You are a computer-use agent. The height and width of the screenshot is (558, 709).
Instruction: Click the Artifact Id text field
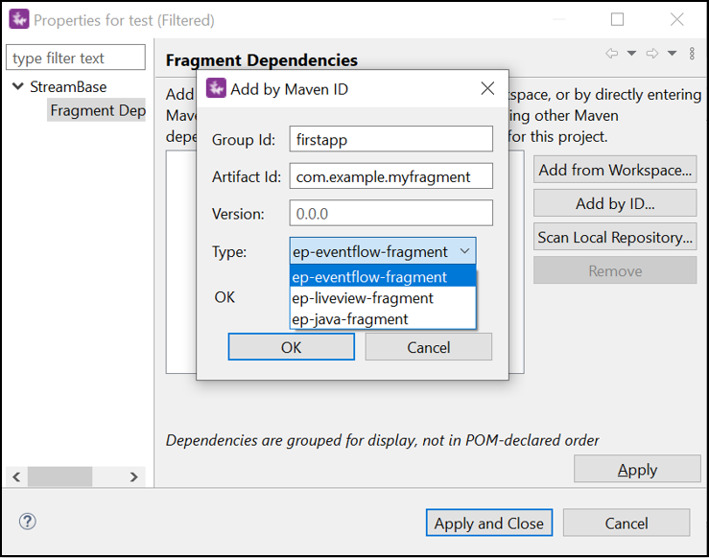click(x=391, y=176)
